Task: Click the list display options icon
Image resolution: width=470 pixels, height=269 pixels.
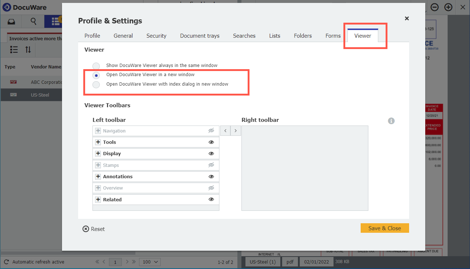Action: pos(14,49)
